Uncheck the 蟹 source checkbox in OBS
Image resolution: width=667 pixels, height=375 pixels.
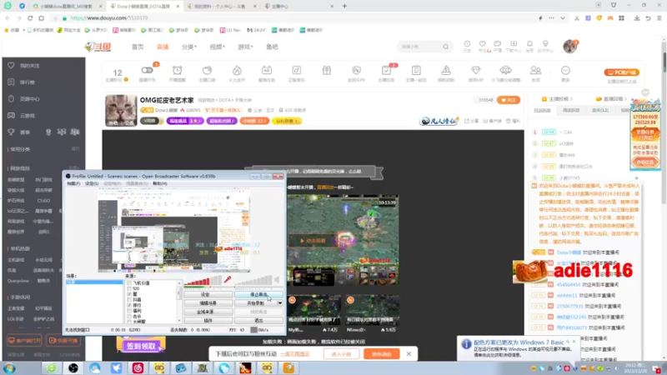129,294
